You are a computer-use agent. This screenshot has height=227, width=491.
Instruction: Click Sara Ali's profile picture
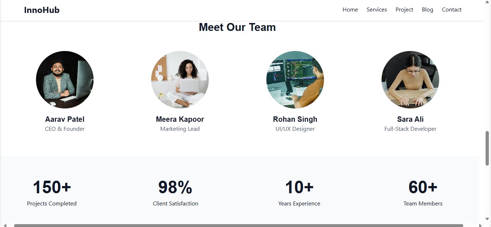pos(410,80)
